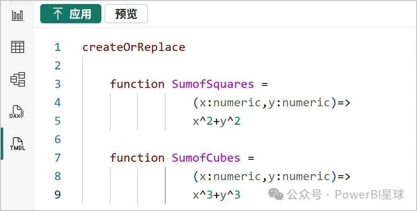
Task: Click the green Apply button
Action: click(71, 14)
